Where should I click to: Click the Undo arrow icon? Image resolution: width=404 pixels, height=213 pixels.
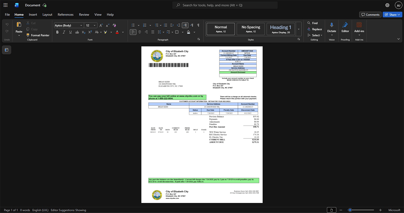7,24
